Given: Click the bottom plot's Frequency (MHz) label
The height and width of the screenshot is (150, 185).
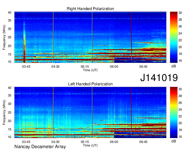Looking at the screenshot, I should tap(4, 112).
